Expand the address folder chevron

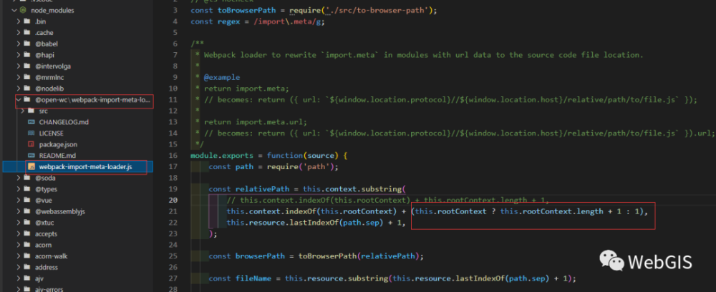[x=19, y=268]
